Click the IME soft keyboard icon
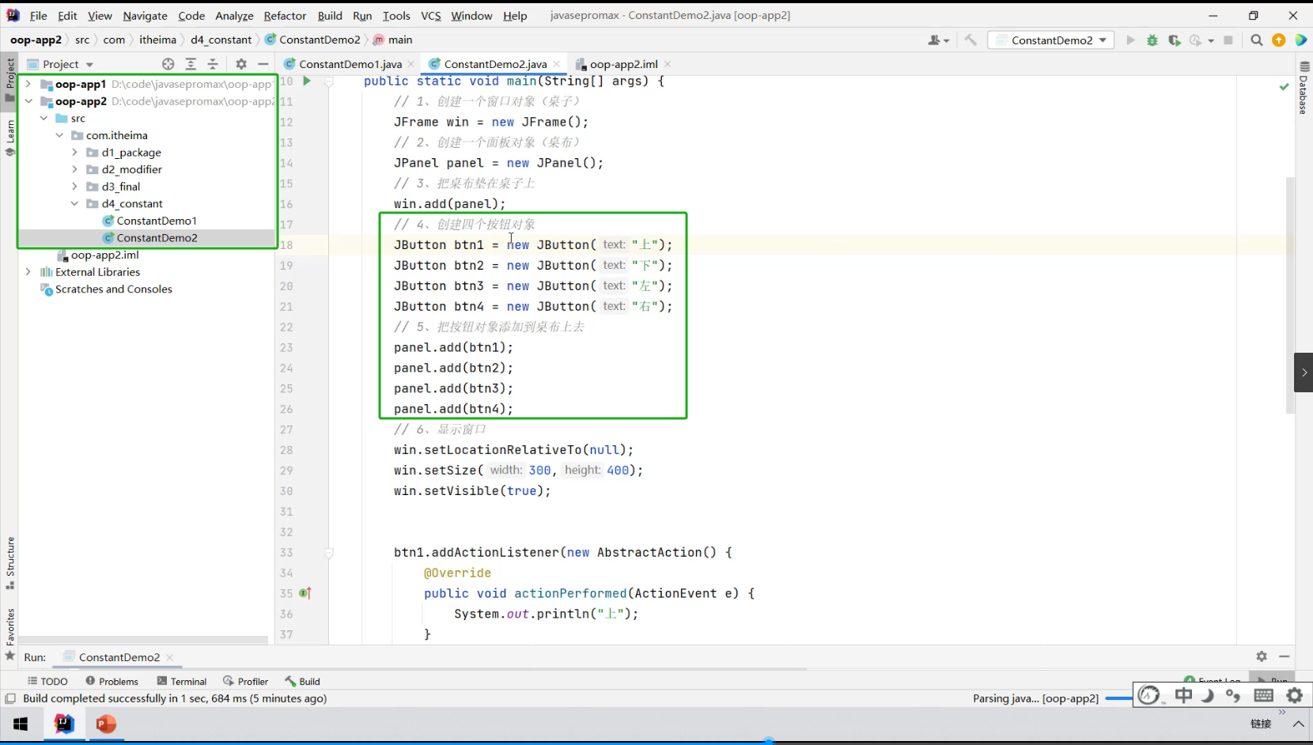 click(1264, 695)
